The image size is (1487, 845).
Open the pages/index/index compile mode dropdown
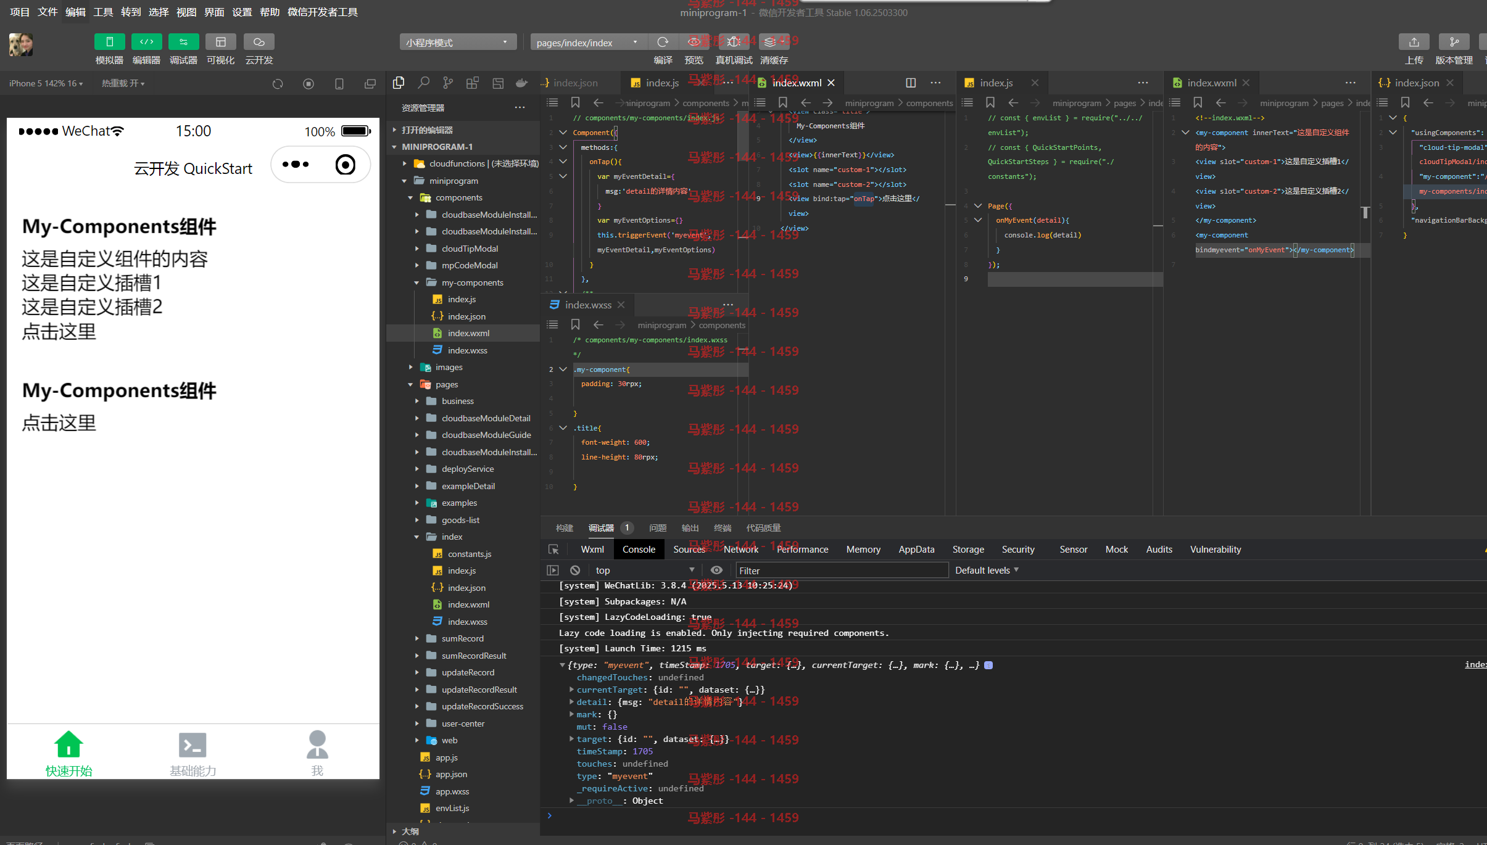[588, 43]
